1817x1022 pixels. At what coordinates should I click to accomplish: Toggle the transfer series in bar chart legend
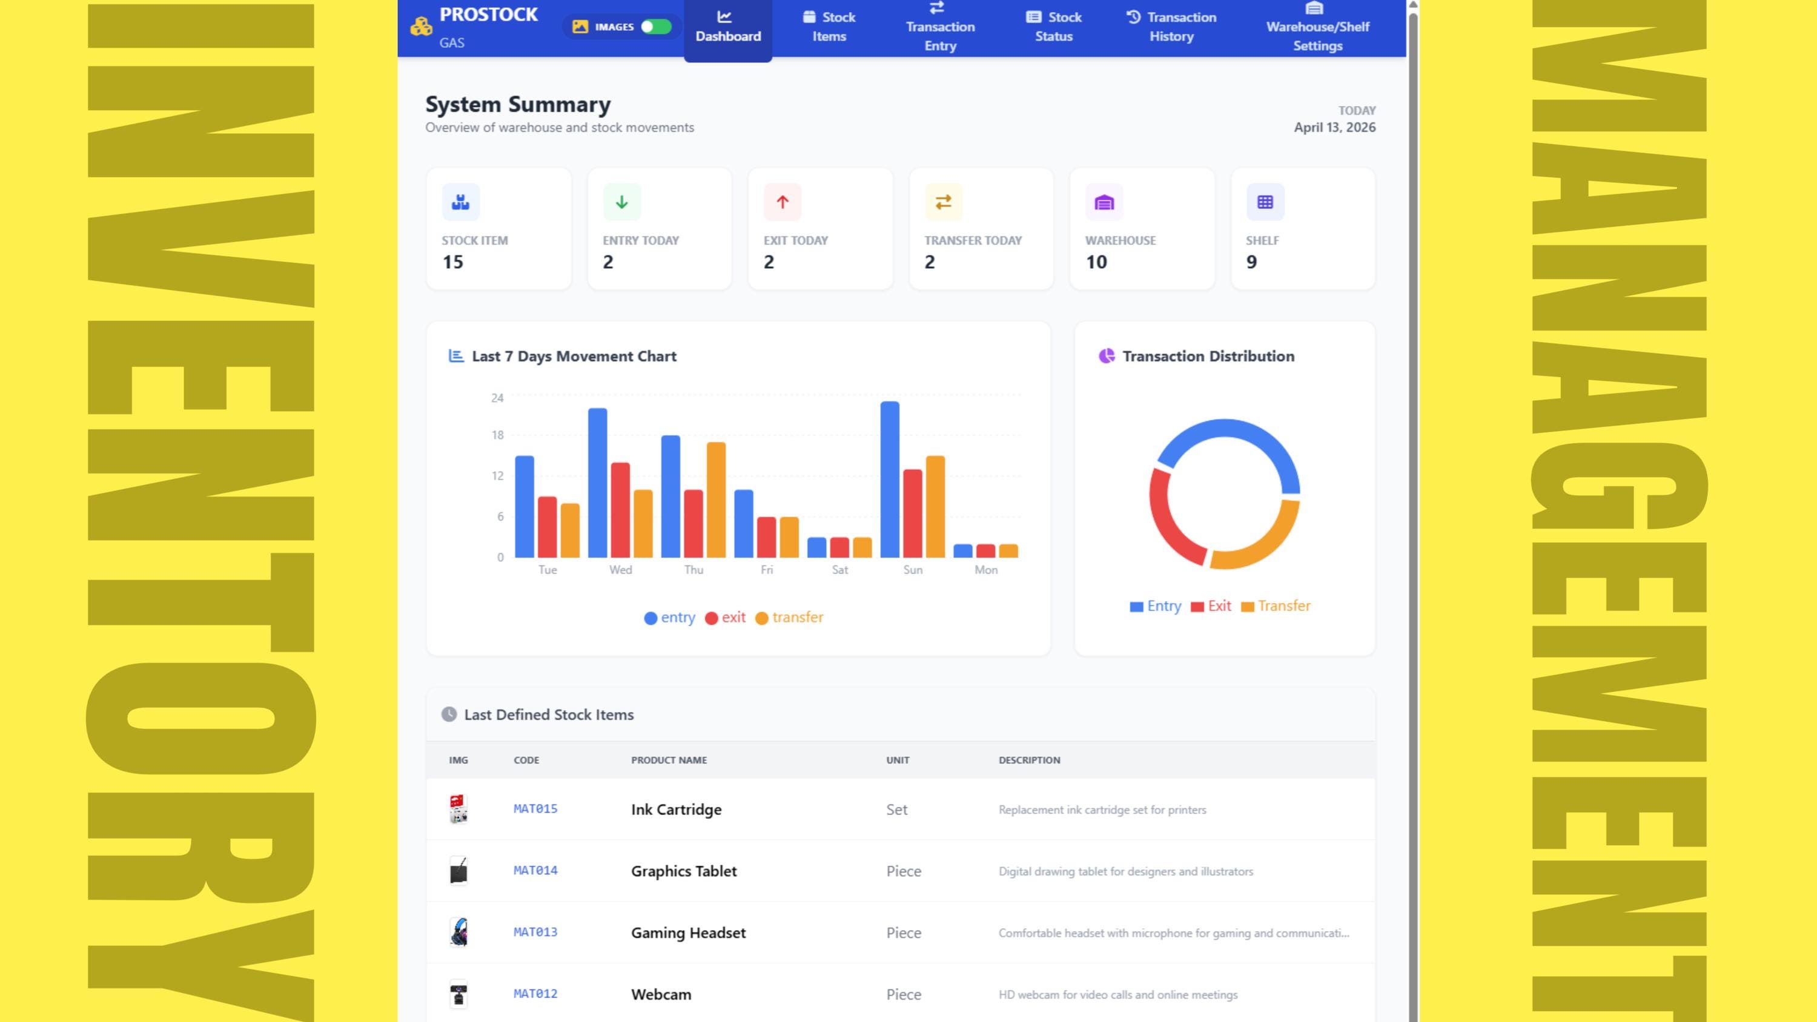coord(789,618)
